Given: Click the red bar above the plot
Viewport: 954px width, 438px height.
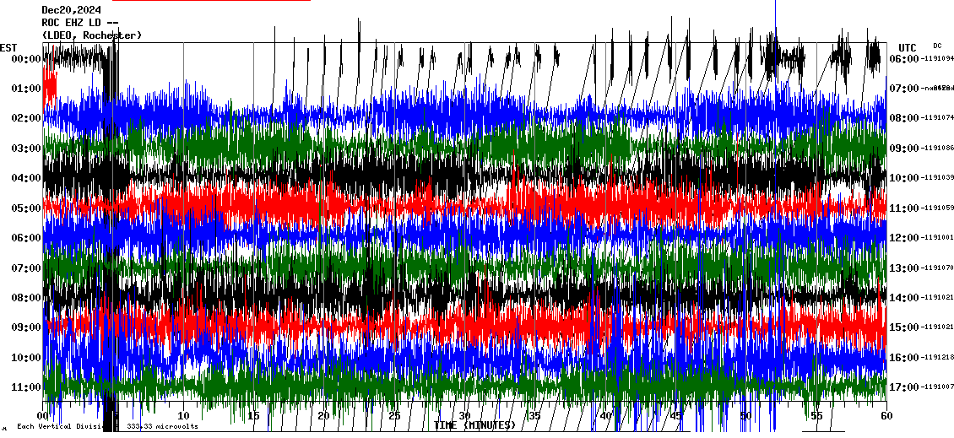Looking at the screenshot, I should point(211,1).
